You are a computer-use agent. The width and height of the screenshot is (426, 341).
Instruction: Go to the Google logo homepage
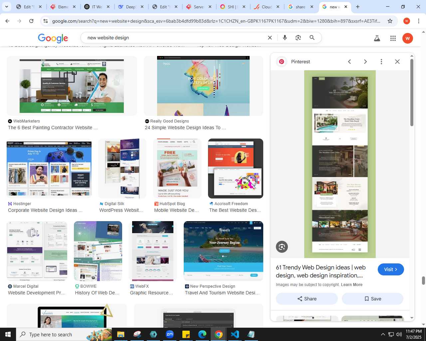coord(53,38)
